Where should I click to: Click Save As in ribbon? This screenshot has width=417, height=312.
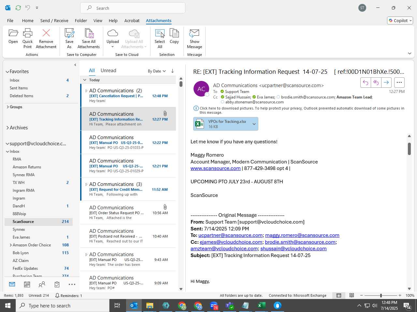pyautogui.click(x=69, y=38)
